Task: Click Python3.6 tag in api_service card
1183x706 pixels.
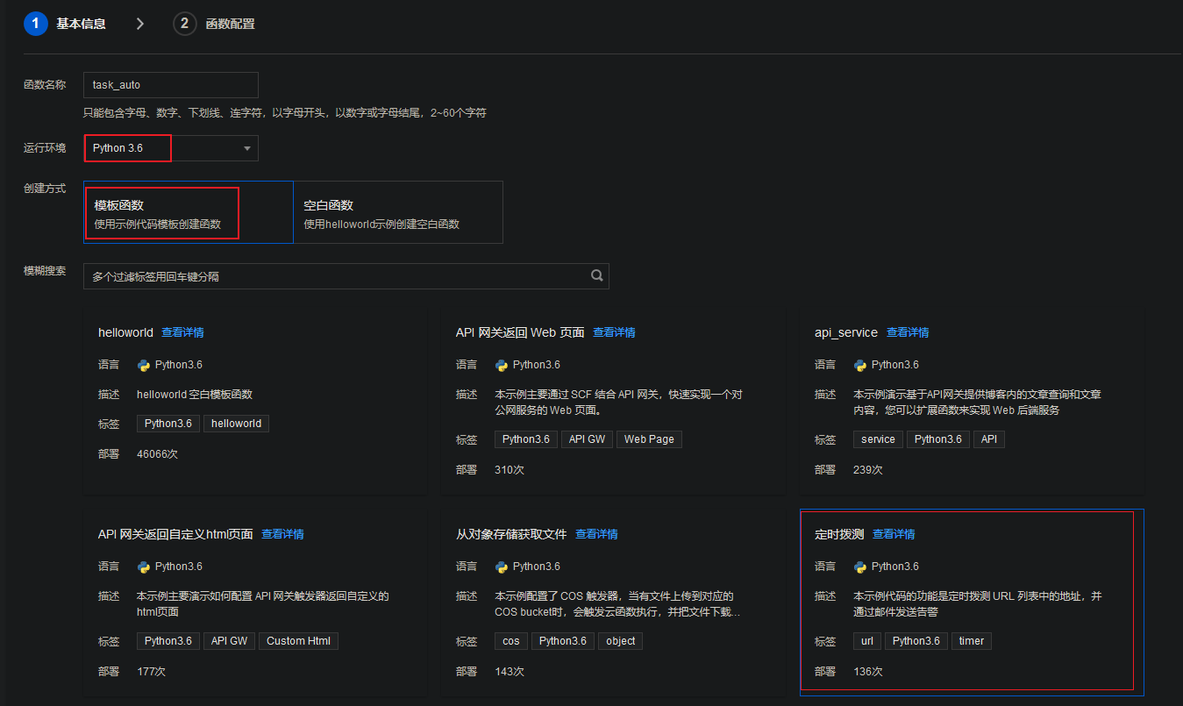Action: (x=938, y=439)
